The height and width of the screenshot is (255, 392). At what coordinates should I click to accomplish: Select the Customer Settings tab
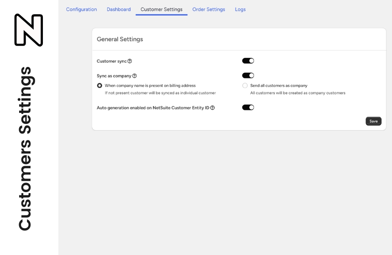point(161,9)
